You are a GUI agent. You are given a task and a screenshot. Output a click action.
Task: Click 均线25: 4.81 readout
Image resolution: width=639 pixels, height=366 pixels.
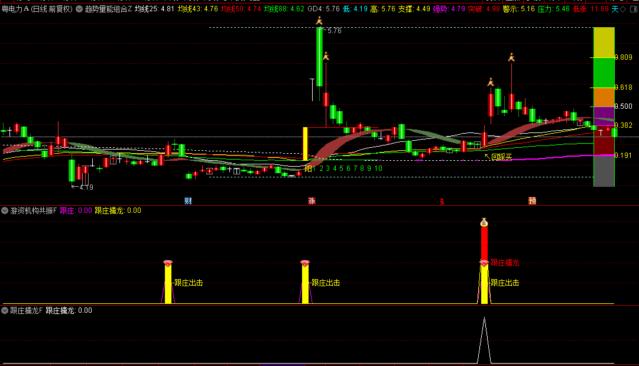(x=154, y=9)
